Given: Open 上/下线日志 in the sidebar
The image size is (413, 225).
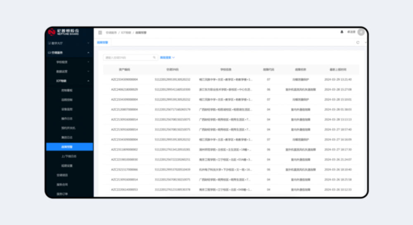Looking at the screenshot, I should click(69, 156).
